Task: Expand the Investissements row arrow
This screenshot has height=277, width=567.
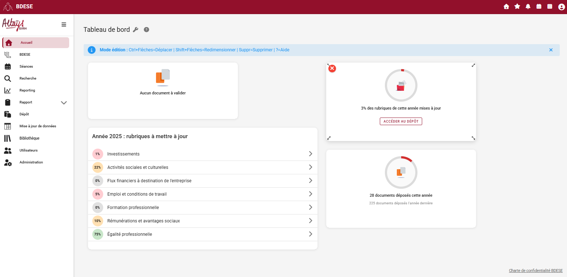Action: tap(310, 154)
